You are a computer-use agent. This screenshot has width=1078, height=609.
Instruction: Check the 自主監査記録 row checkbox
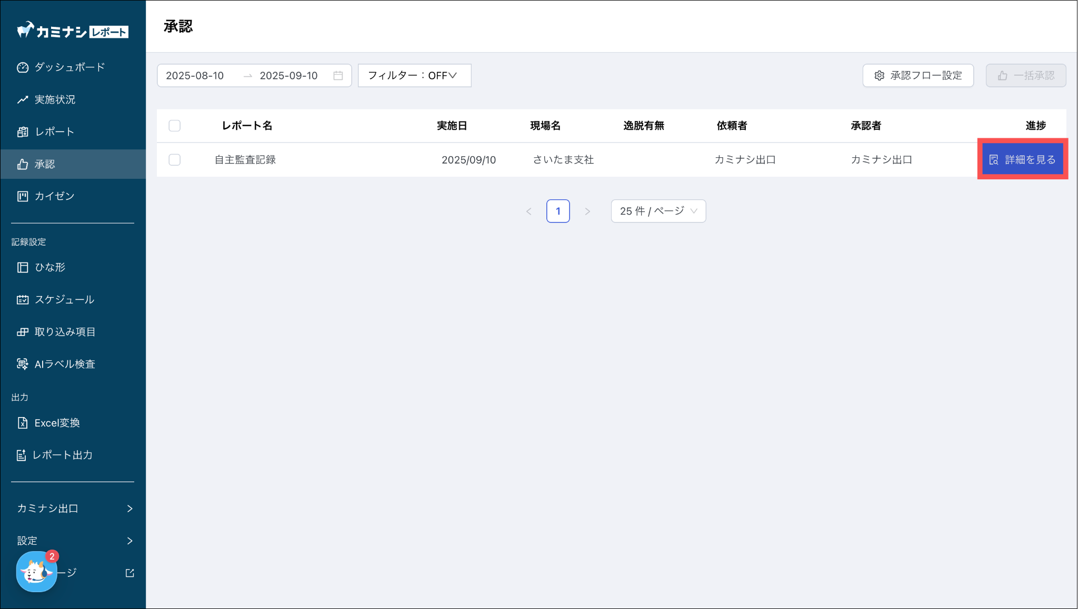(x=175, y=160)
